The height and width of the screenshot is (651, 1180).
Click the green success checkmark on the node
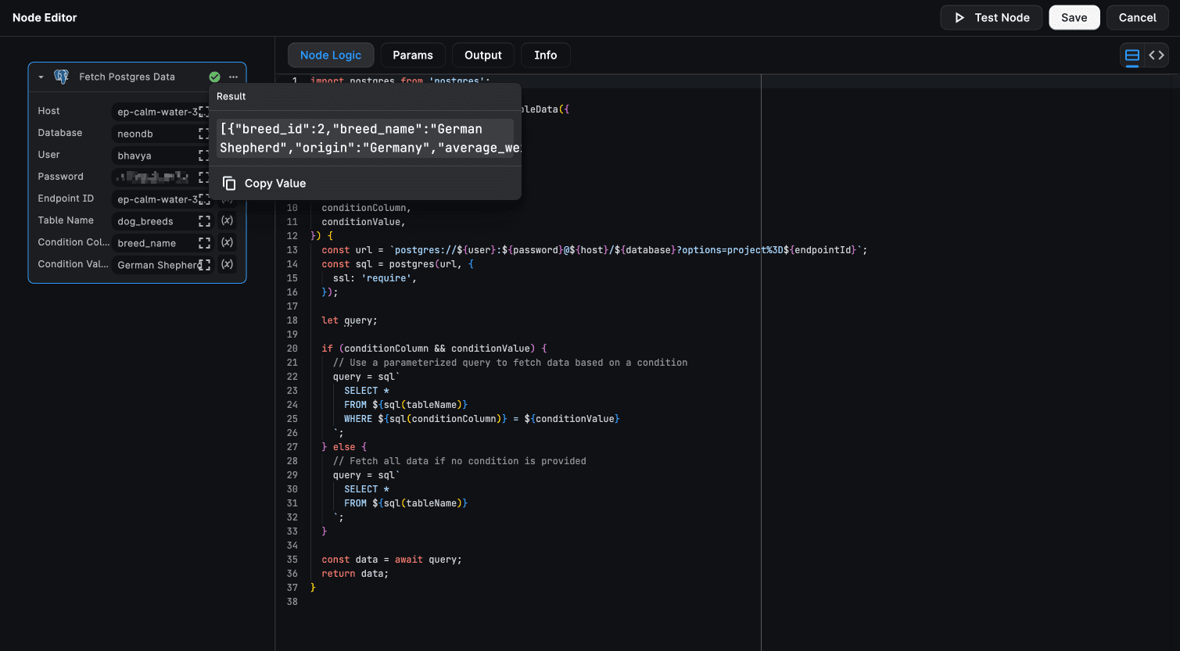click(214, 77)
